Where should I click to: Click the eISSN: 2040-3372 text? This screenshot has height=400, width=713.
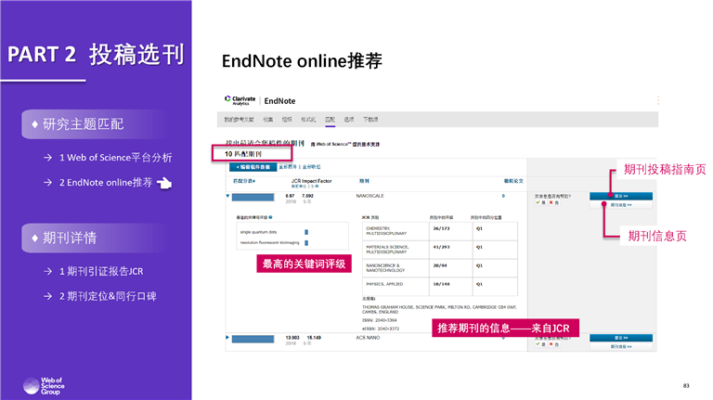pyautogui.click(x=381, y=329)
